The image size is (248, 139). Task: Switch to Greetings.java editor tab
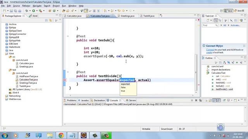(x=126, y=16)
